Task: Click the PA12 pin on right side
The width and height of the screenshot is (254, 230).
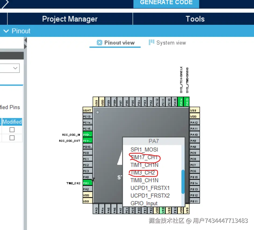Action: (194, 122)
